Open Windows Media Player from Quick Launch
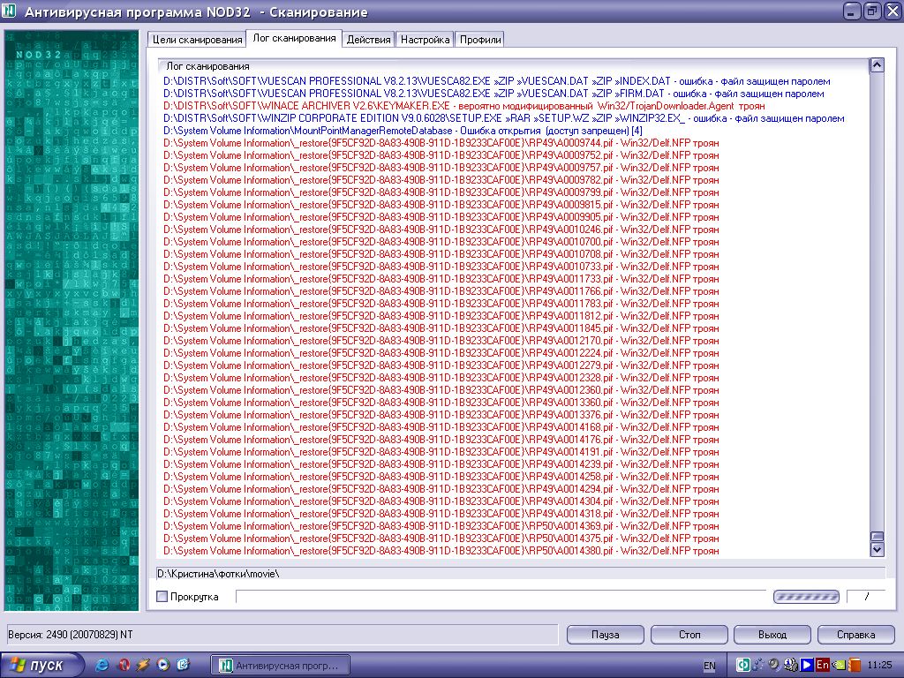Image resolution: width=904 pixels, height=678 pixels. pyautogui.click(x=163, y=665)
